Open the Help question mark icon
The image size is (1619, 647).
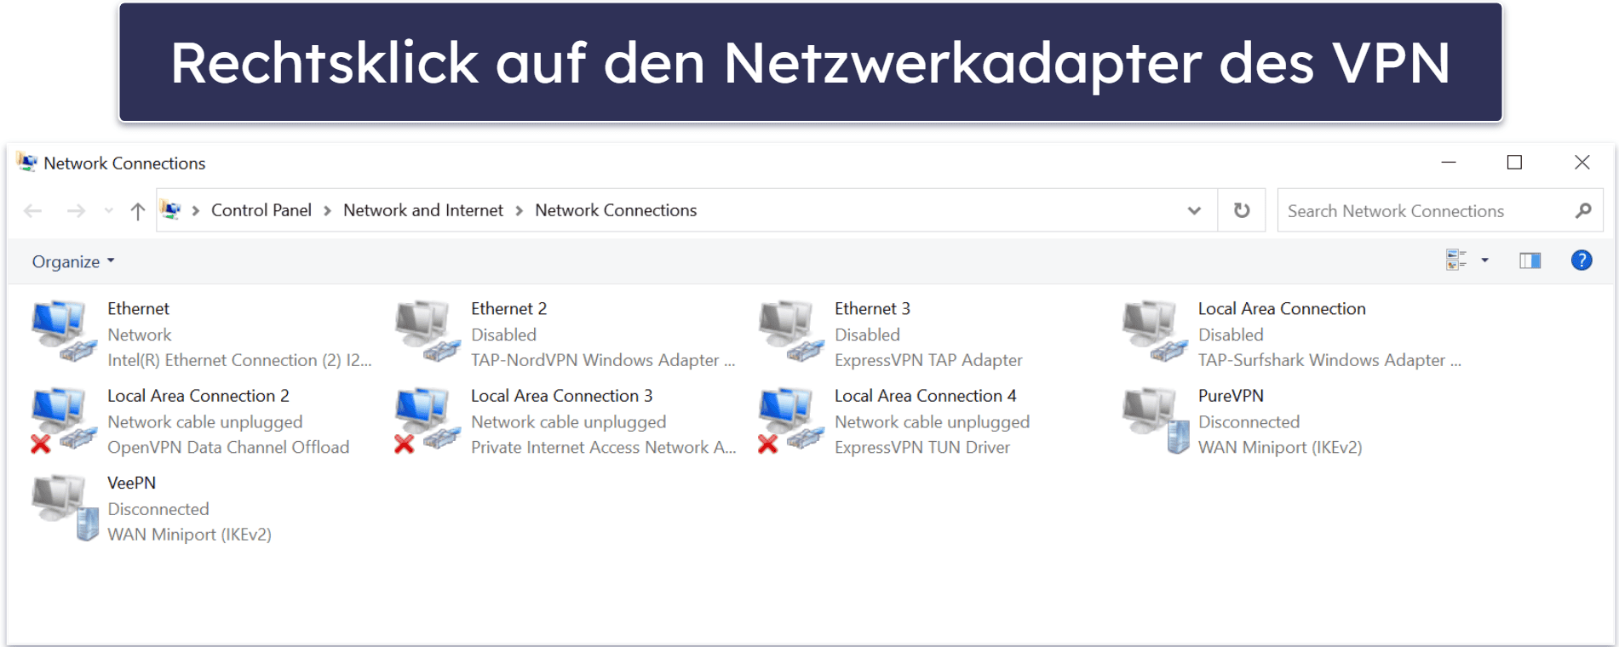pyautogui.click(x=1582, y=261)
